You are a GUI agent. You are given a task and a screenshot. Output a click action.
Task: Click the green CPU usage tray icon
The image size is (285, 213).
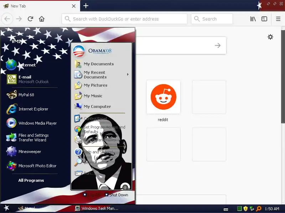(x=239, y=209)
